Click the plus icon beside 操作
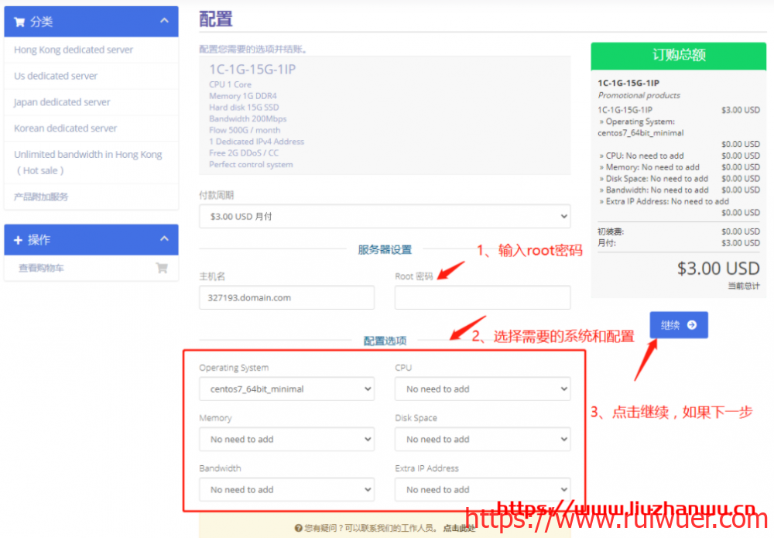Screen dimensions: 774x538 18,241
